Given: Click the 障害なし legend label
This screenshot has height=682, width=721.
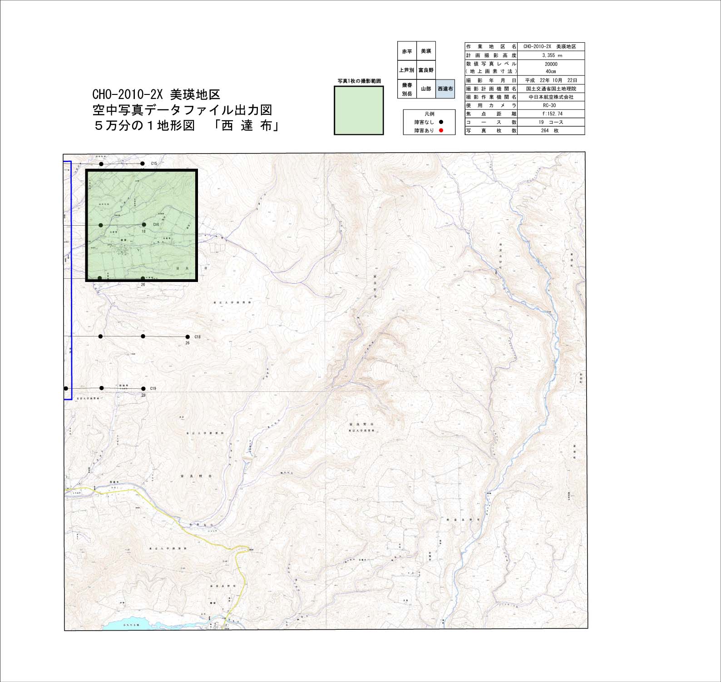Looking at the screenshot, I should (424, 122).
